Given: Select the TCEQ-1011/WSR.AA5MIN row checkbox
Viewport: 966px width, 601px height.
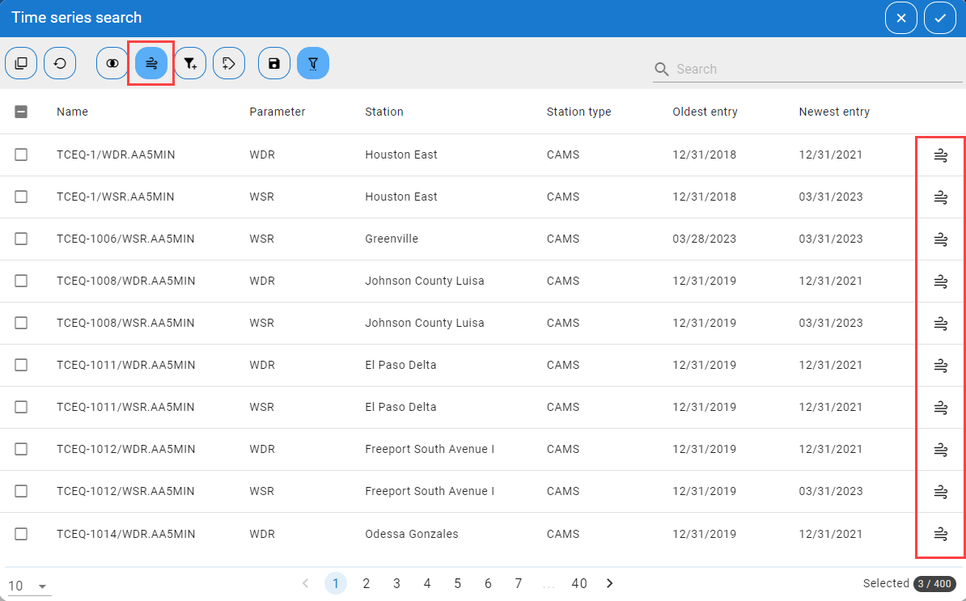Looking at the screenshot, I should click(x=21, y=407).
